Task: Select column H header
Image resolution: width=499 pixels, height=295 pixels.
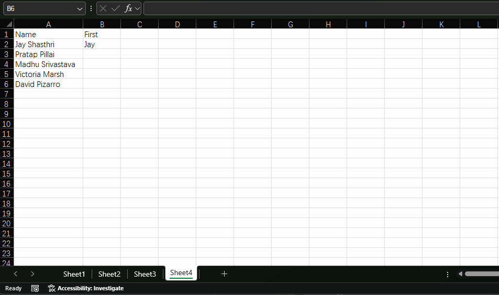Action: [x=328, y=25]
